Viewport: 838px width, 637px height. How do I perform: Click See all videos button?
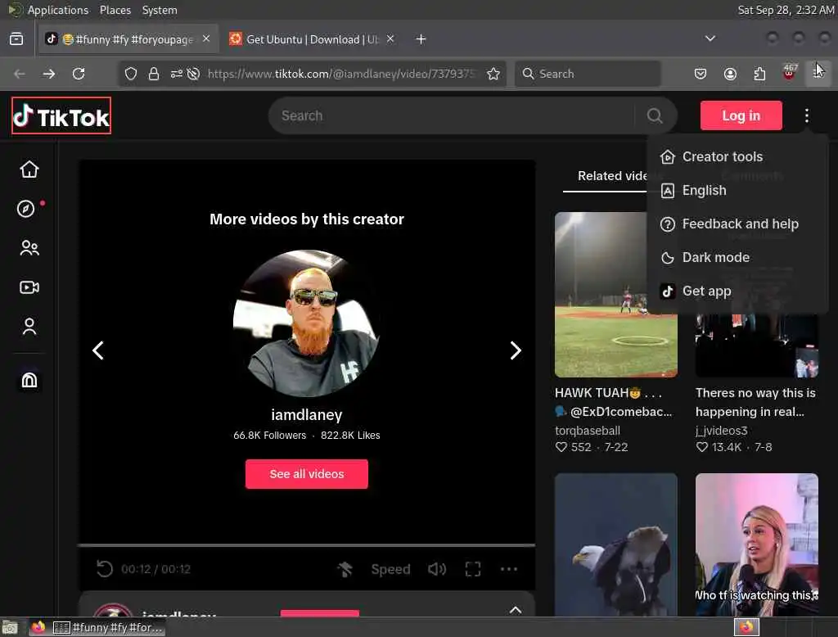[x=307, y=474]
